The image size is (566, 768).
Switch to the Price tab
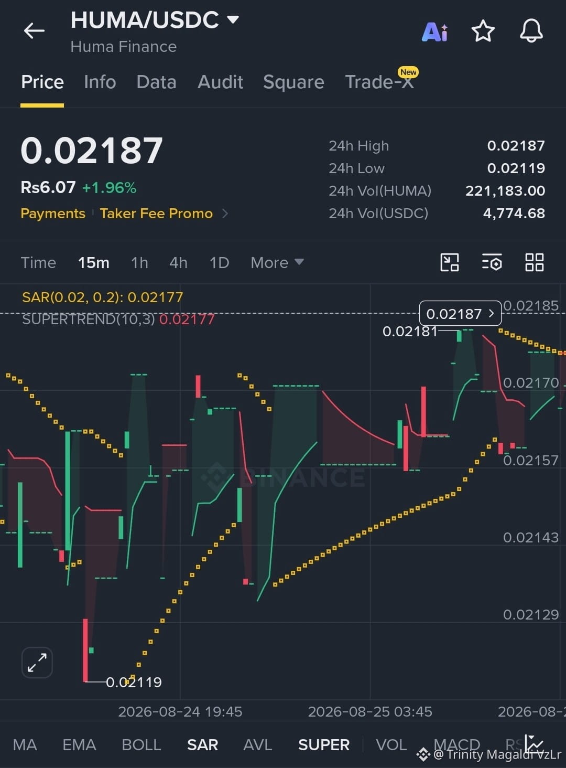(42, 82)
